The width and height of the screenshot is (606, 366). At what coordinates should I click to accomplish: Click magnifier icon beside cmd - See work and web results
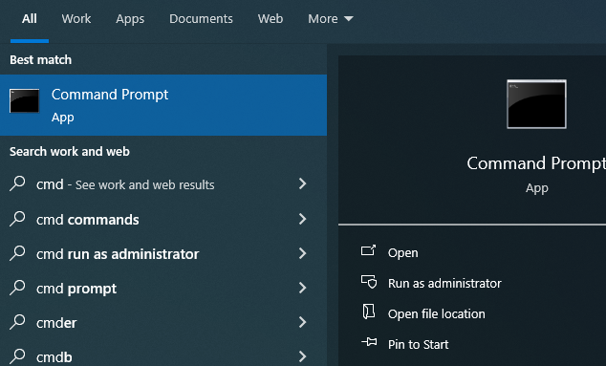pos(17,183)
